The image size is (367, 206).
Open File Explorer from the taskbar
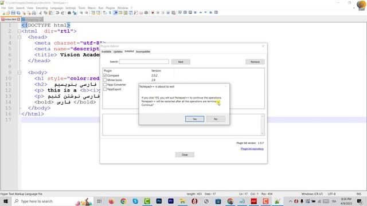click(x=182, y=201)
